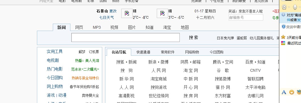The width and height of the screenshot is (301, 103).
Task: Open font settings with the blue A icon
Action: [284, 92]
